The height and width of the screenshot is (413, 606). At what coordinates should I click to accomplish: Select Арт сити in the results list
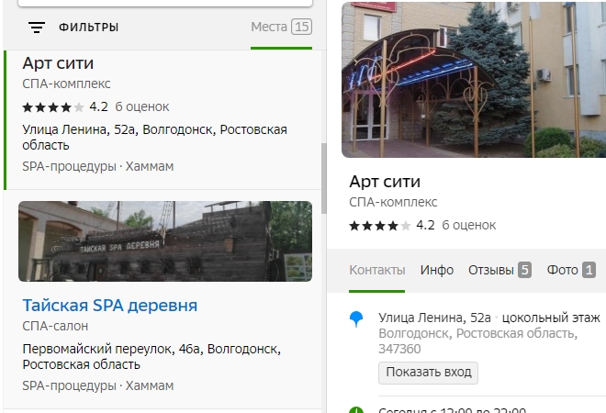[58, 63]
